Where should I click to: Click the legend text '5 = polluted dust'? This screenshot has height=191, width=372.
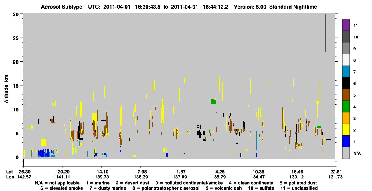point(298,183)
